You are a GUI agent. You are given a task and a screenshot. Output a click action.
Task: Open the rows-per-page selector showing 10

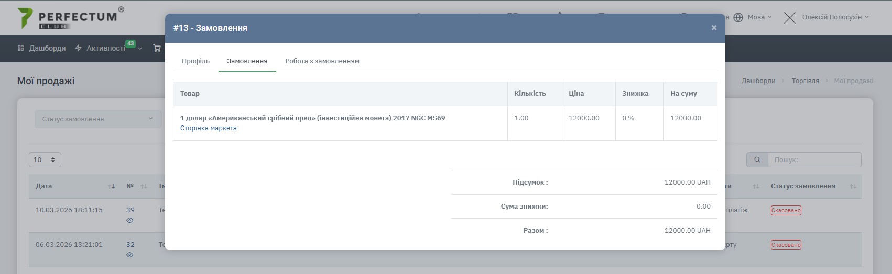pos(45,160)
